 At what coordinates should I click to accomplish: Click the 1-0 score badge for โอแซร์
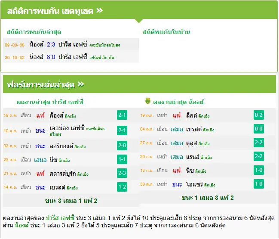pyautogui.click(x=259, y=184)
